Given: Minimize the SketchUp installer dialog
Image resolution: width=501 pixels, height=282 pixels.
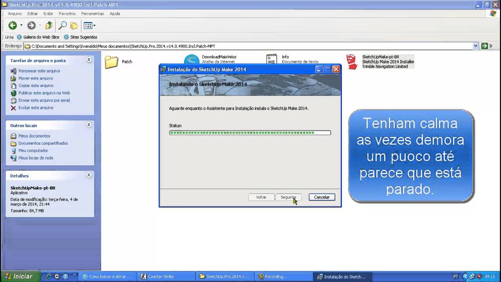Looking at the screenshot, I should click(319, 69).
